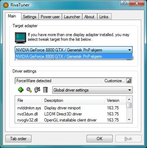Click the monitor icon in Target adapter

20,38
